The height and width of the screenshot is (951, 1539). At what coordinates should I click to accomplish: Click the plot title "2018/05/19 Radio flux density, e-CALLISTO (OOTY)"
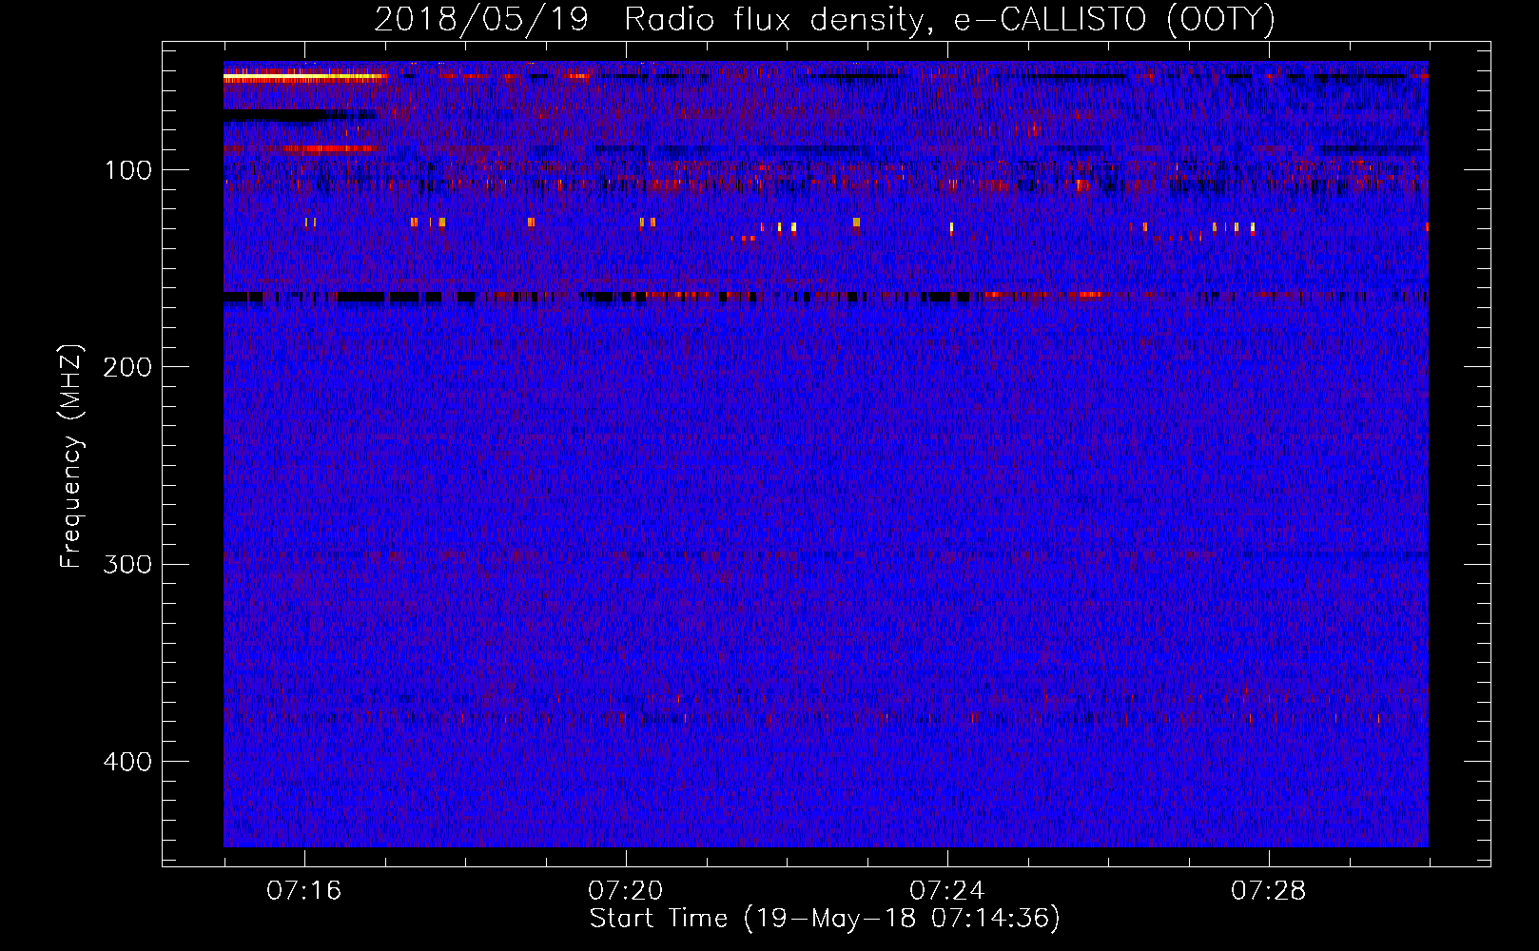coord(825,19)
